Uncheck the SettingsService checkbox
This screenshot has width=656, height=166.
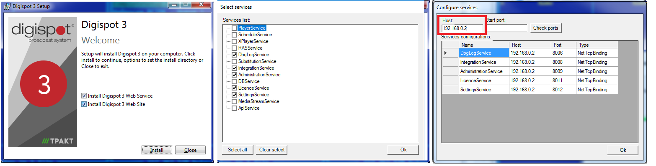[234, 95]
